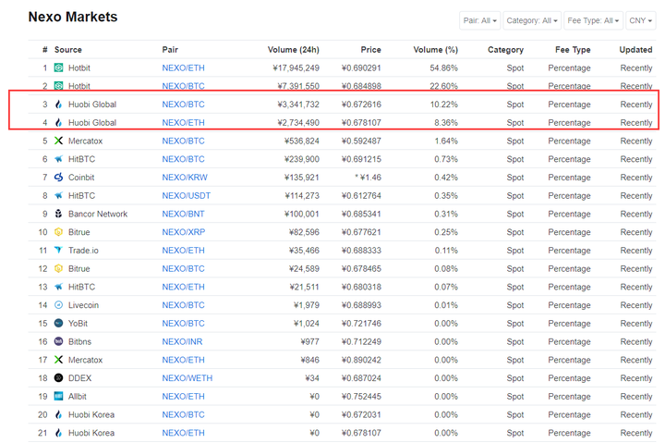Click the Allbit blue square icon
The height and width of the screenshot is (443, 665).
tap(58, 396)
